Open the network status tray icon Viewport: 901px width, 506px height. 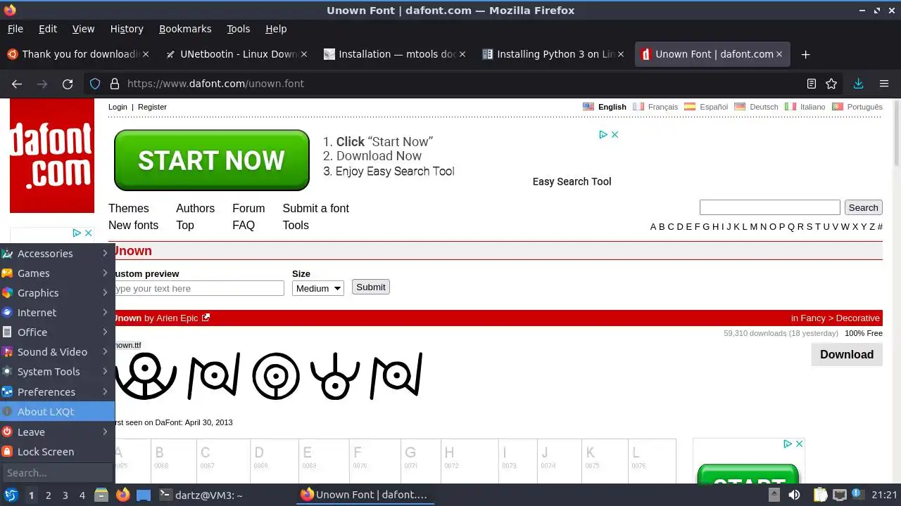pyautogui.click(x=839, y=495)
